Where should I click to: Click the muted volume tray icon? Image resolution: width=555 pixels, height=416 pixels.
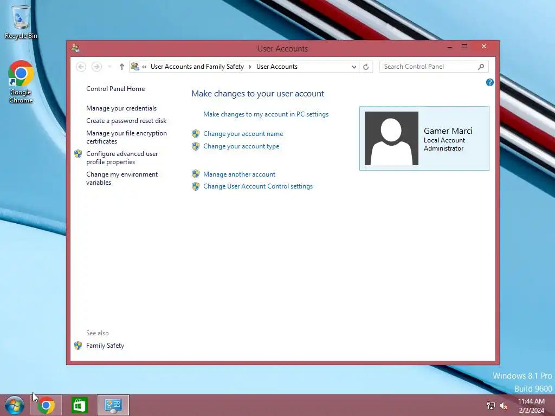click(504, 406)
